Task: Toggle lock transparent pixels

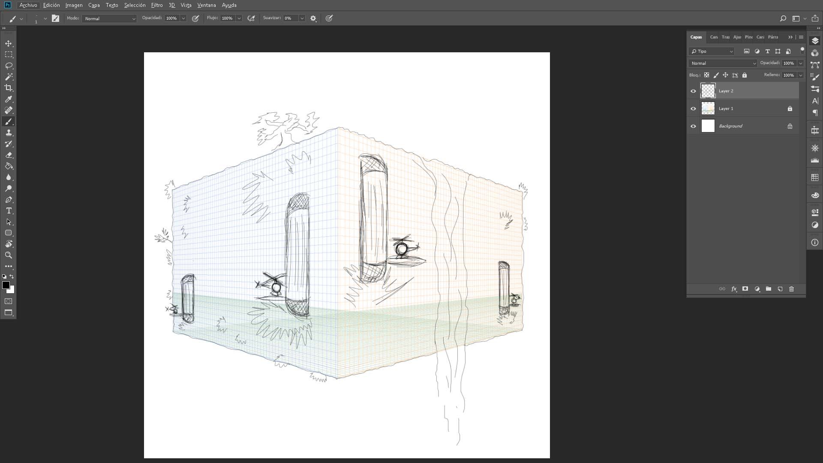Action: (706, 75)
